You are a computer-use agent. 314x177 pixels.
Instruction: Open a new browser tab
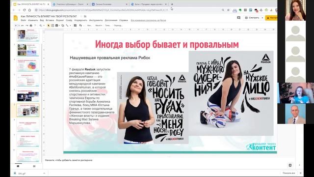coord(172,4)
